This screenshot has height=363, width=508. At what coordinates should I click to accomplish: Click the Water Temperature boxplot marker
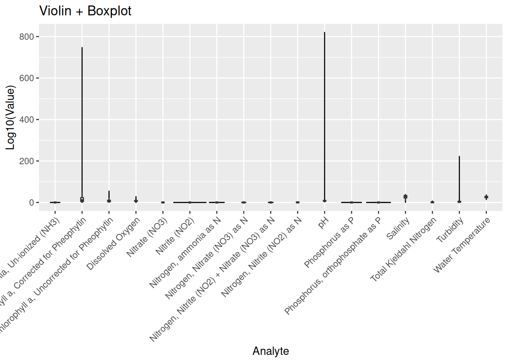(x=486, y=197)
